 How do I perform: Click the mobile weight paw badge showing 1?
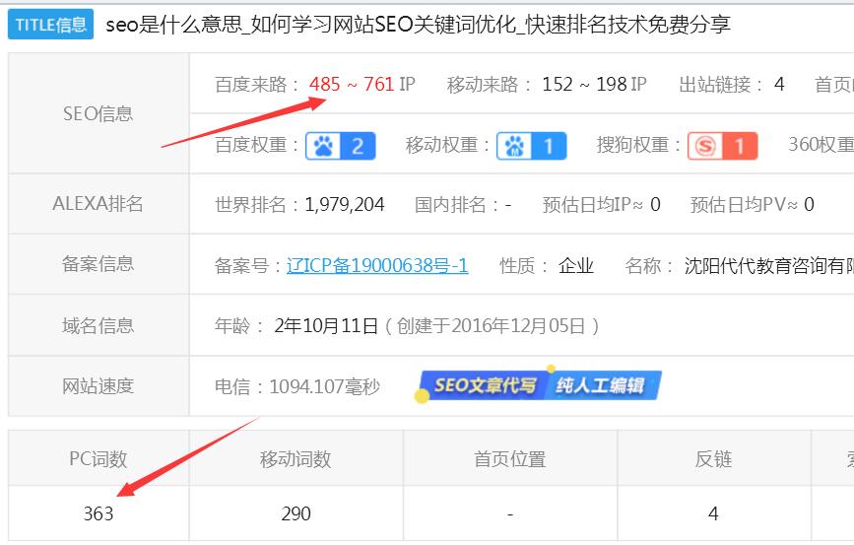click(532, 146)
